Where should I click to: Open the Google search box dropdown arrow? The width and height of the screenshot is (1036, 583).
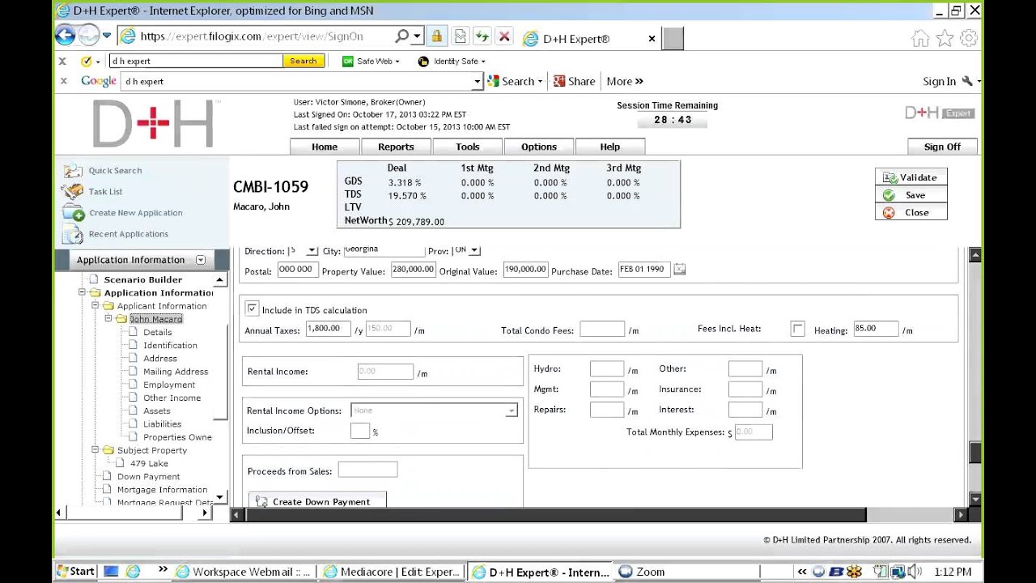(x=478, y=82)
